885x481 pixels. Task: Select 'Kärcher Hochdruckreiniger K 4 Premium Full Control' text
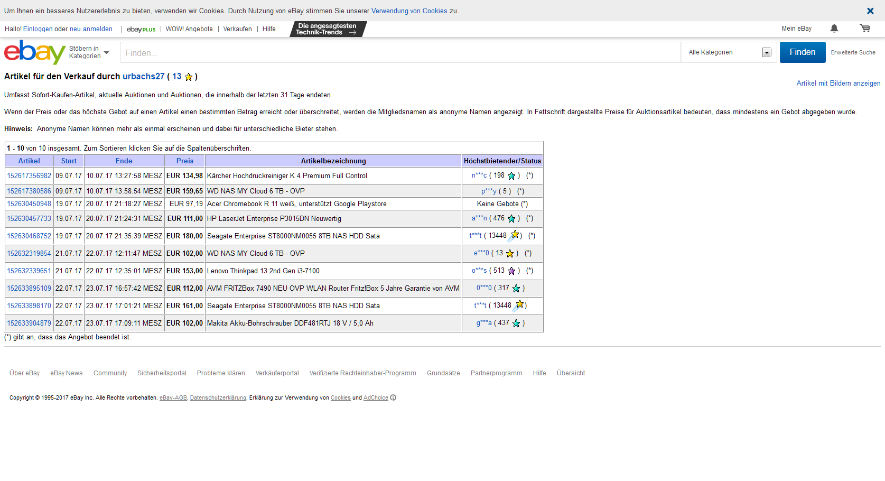pos(287,176)
